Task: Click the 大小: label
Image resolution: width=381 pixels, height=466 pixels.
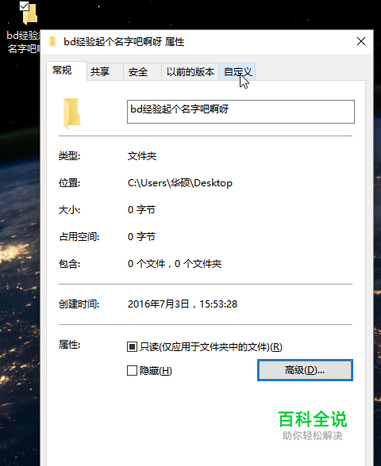Action: coord(69,210)
